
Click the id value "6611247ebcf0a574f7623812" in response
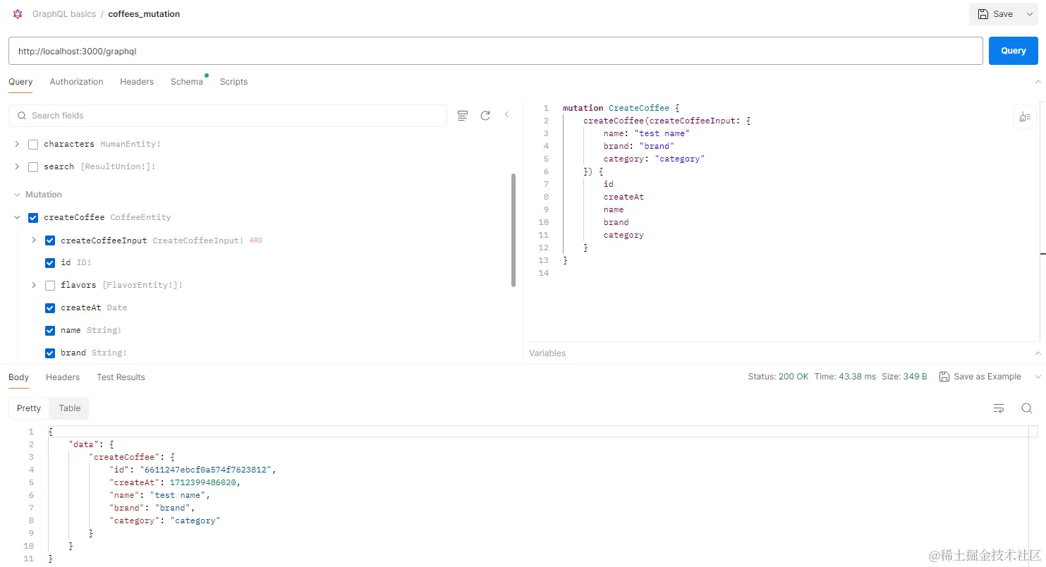[x=206, y=470]
